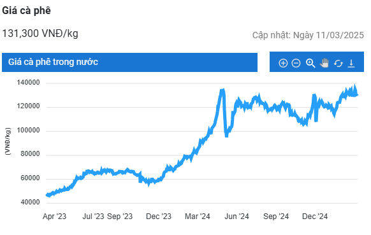This screenshot has width=371, height=235.
Task: Select the hand panning tool
Action: pos(324,63)
